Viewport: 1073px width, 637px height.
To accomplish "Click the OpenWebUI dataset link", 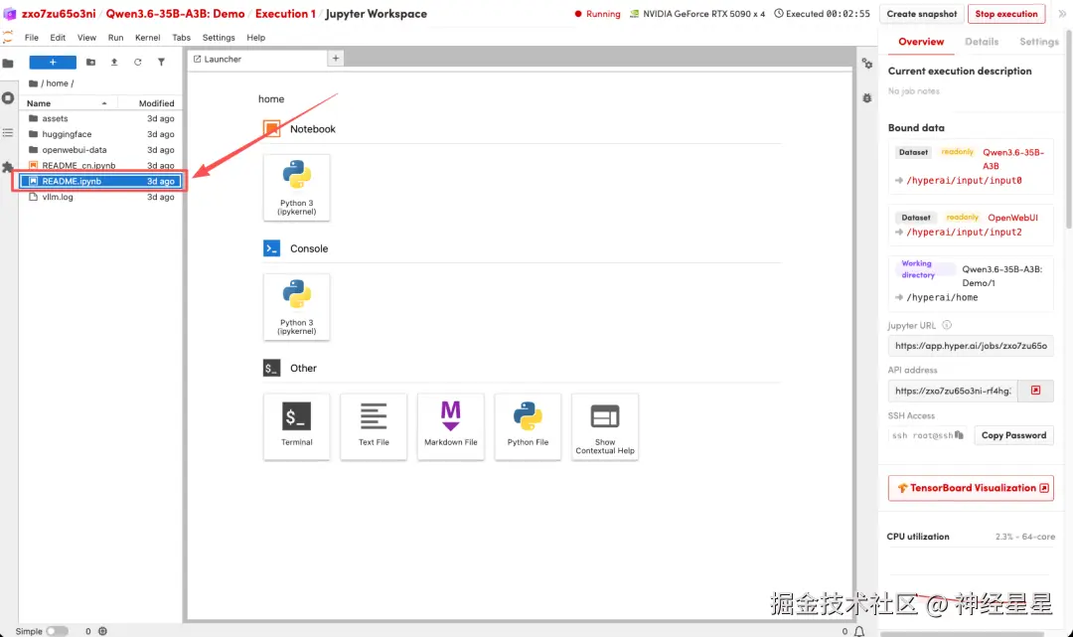I will click(1012, 218).
